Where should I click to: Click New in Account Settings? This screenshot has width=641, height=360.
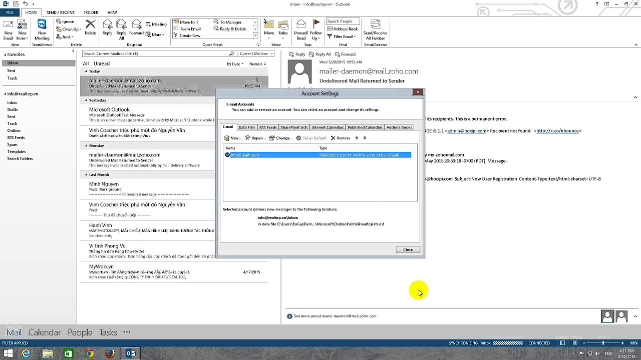(x=232, y=138)
